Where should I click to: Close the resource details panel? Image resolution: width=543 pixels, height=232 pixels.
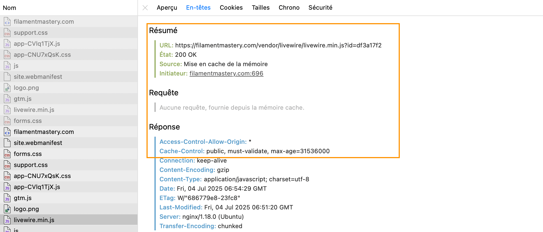[x=145, y=8]
